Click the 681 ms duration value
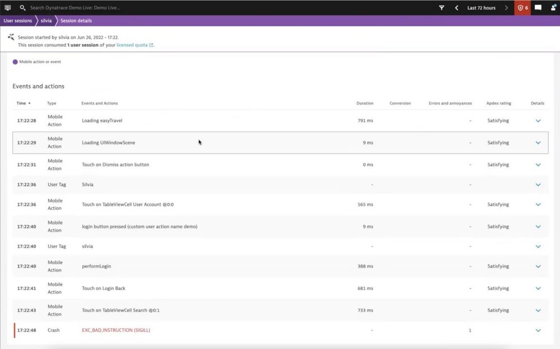This screenshot has height=349, width=560. [365, 289]
